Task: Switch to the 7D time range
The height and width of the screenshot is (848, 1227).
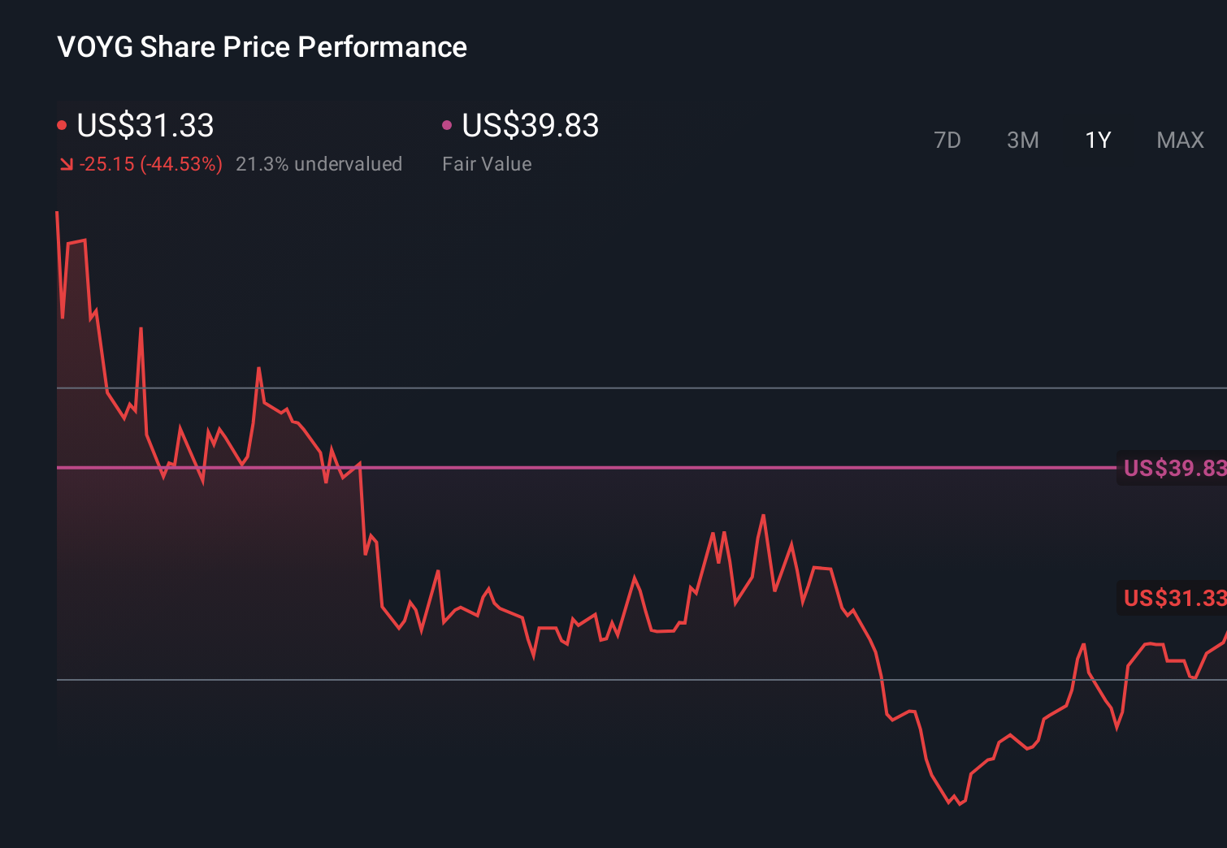Action: [947, 141]
